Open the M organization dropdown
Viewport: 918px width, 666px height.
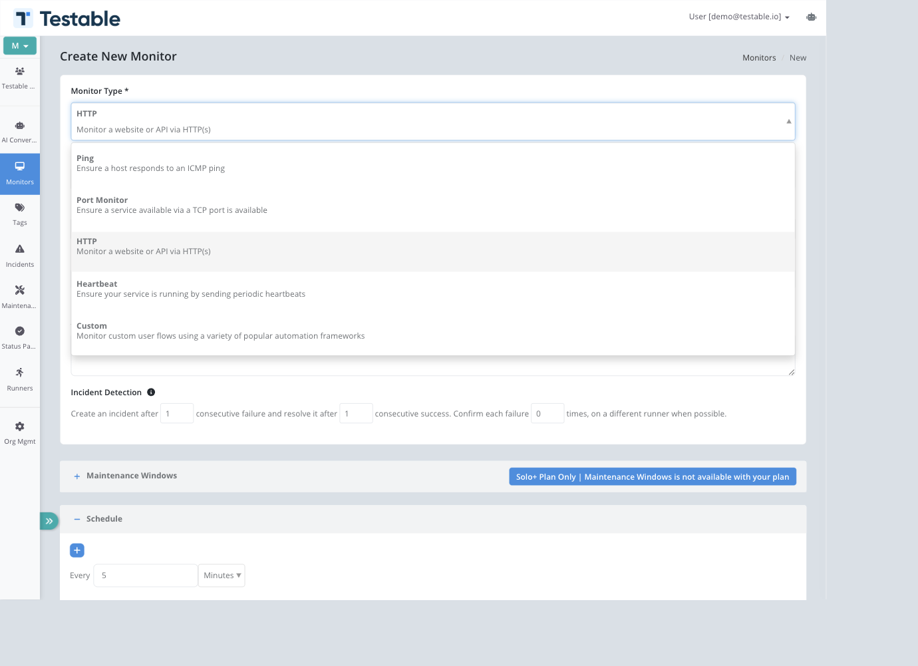[x=20, y=46]
